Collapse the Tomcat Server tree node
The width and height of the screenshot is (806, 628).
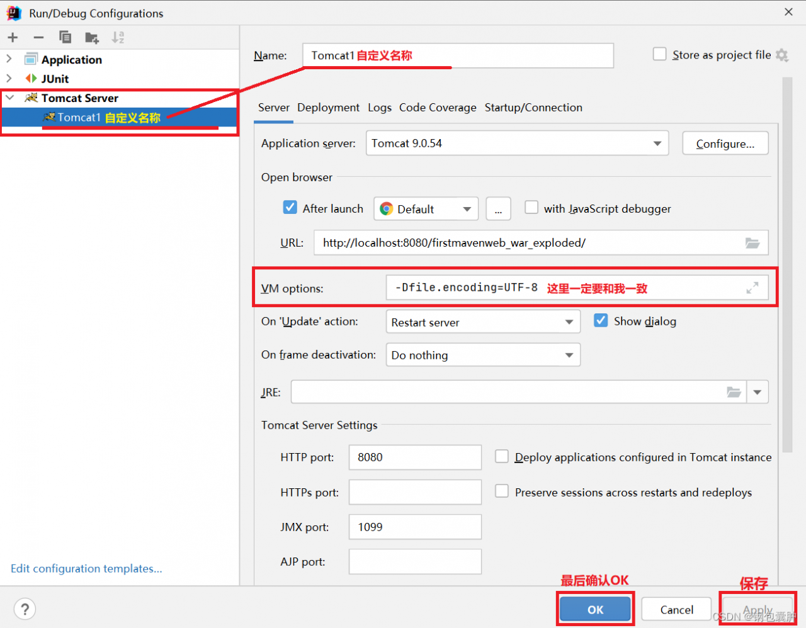[10, 98]
